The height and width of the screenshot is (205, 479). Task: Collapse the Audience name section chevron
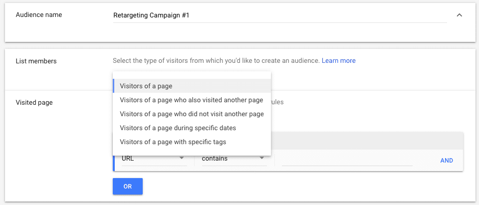click(460, 15)
